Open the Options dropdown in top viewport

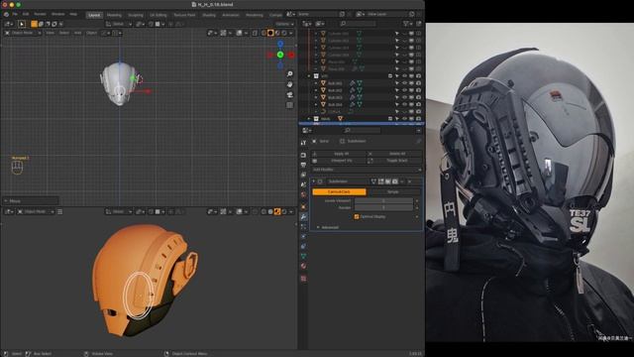tap(284, 24)
